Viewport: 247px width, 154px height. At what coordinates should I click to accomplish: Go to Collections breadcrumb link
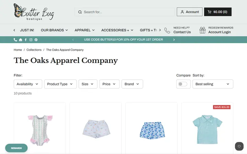[34, 50]
